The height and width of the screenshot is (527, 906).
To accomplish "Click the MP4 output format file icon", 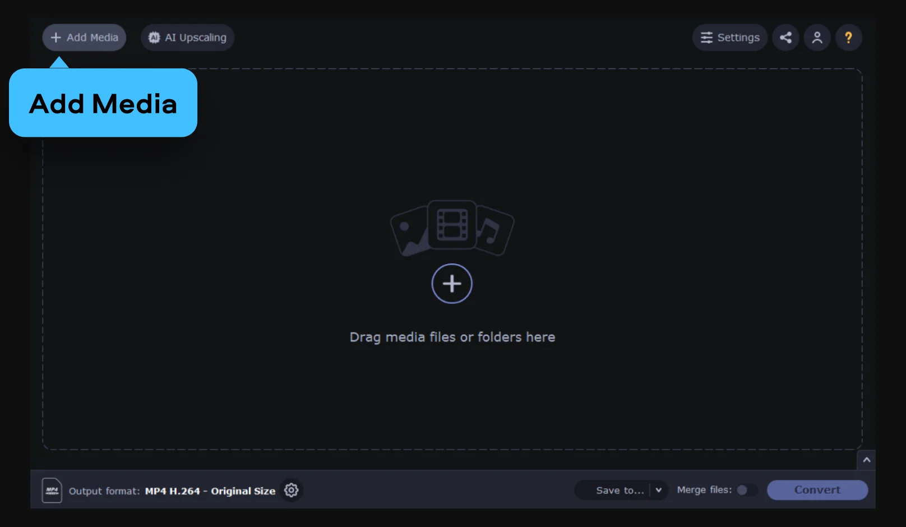I will [x=52, y=491].
